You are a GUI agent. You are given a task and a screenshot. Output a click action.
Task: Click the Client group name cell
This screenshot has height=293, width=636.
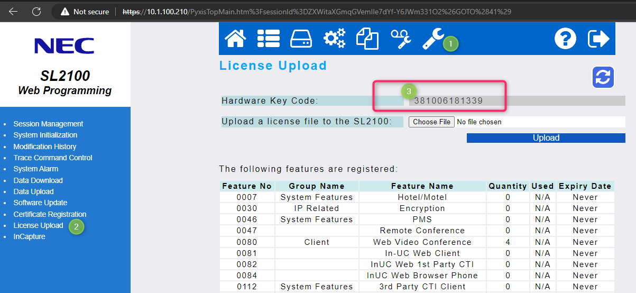click(317, 242)
